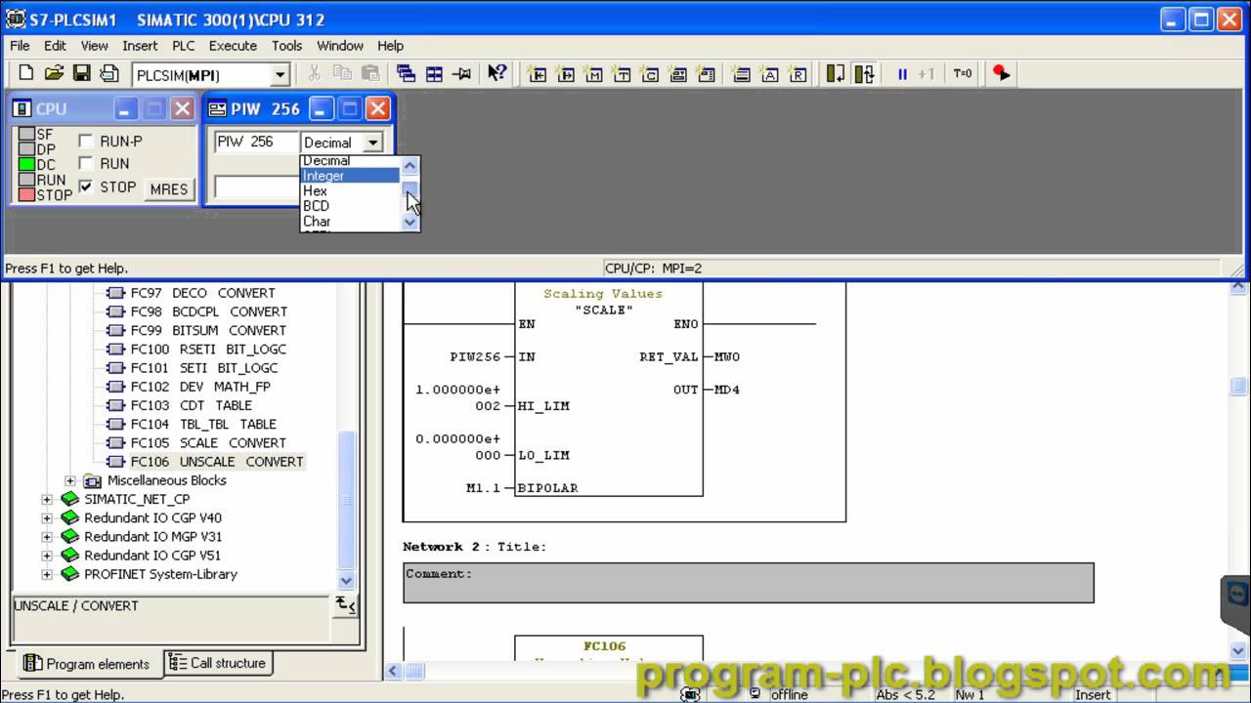Screen dimensions: 1251x703
Task: Click element tree scrollbar down arrow
Action: (346, 581)
